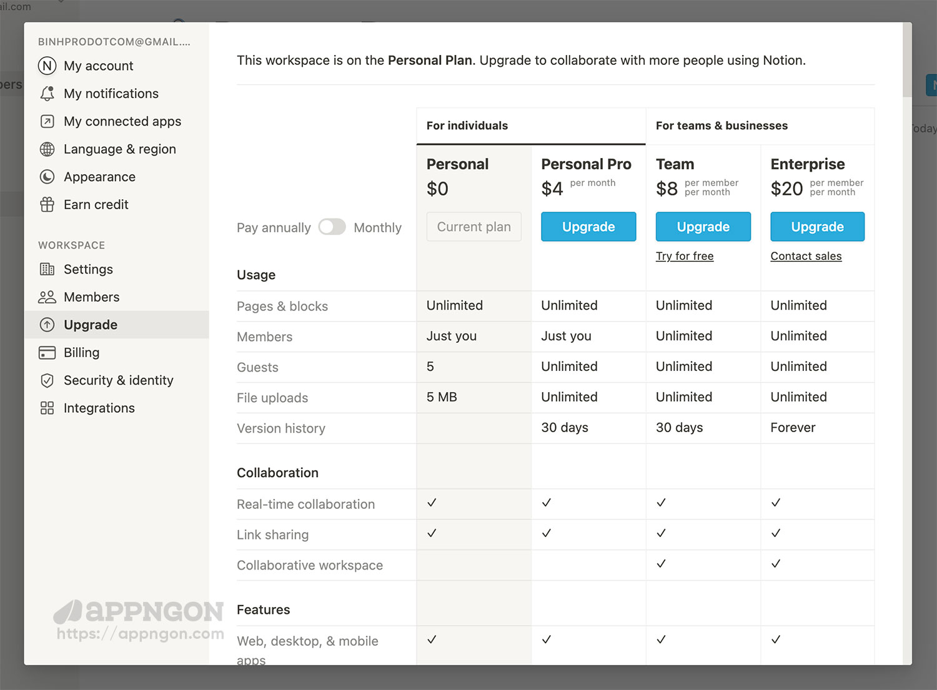Click the Personal Plan notice text

521,61
